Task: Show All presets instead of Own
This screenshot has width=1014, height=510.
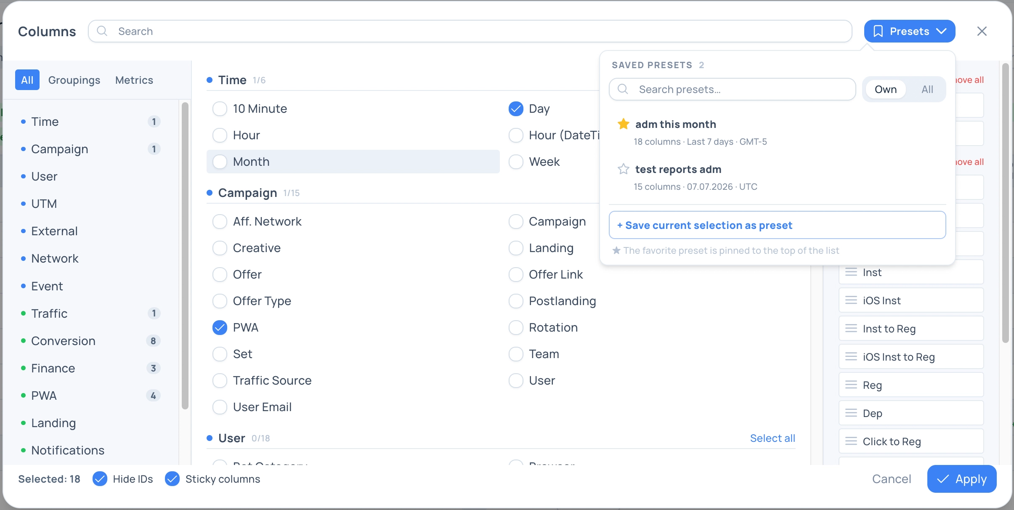Action: (x=927, y=89)
